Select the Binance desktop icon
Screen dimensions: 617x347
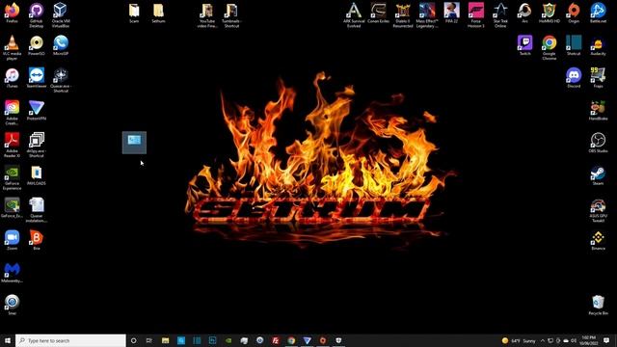pyautogui.click(x=598, y=240)
